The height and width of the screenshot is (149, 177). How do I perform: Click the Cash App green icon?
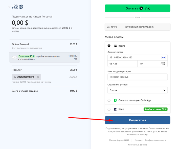click(x=115, y=100)
